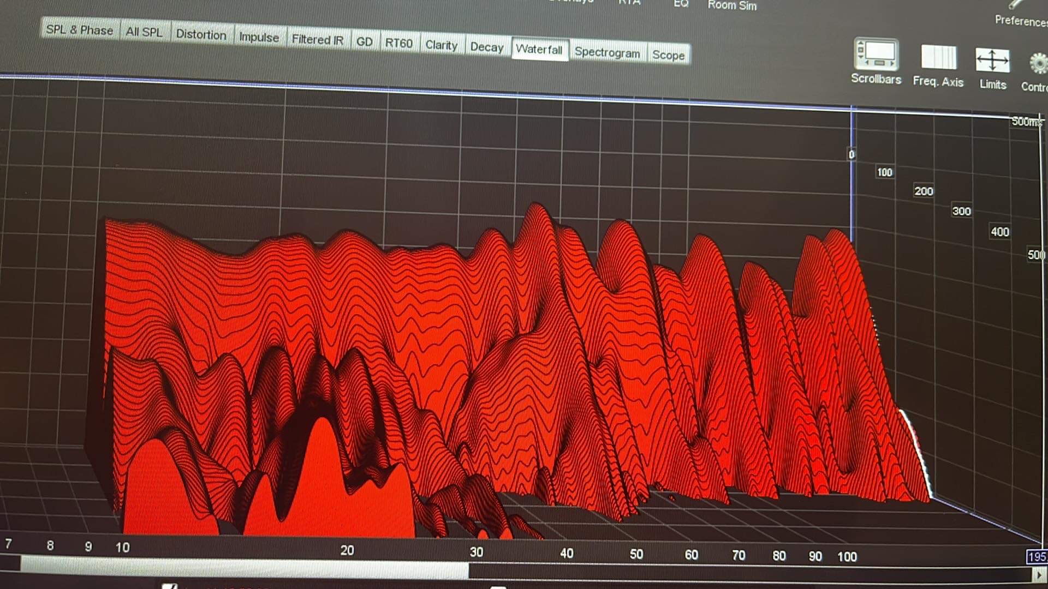Click the 60 Hz frequency axis label
The image size is (1048, 589).
click(x=691, y=555)
